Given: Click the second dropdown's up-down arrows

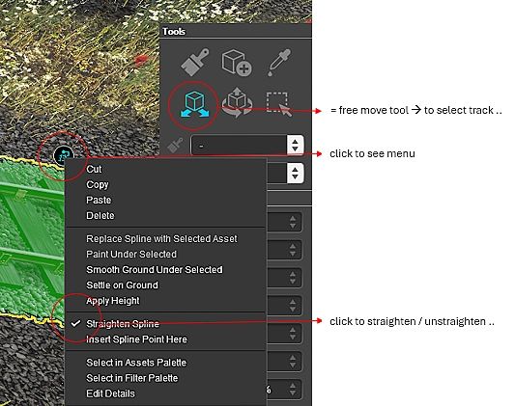Looking at the screenshot, I should coord(296,173).
